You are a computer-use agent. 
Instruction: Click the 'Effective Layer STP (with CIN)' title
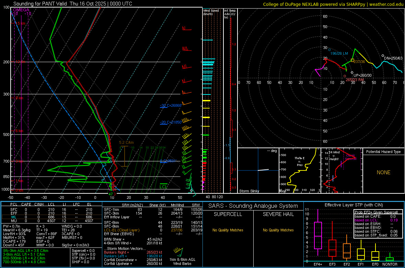click(354, 205)
